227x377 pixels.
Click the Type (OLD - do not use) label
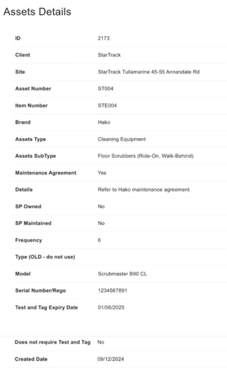pyautogui.click(x=45, y=257)
